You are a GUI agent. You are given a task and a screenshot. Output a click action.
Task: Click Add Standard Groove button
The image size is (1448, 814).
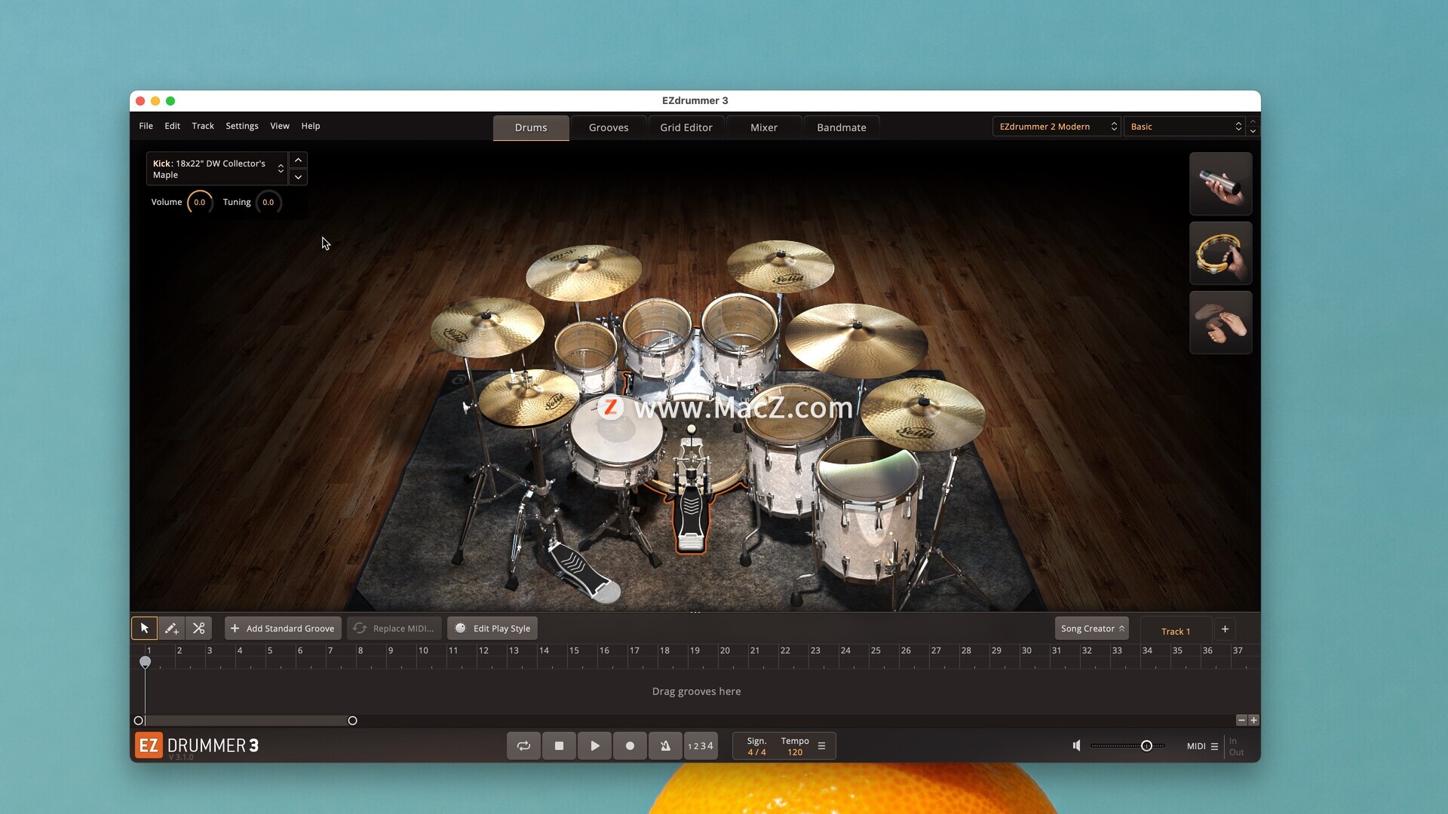(x=283, y=629)
